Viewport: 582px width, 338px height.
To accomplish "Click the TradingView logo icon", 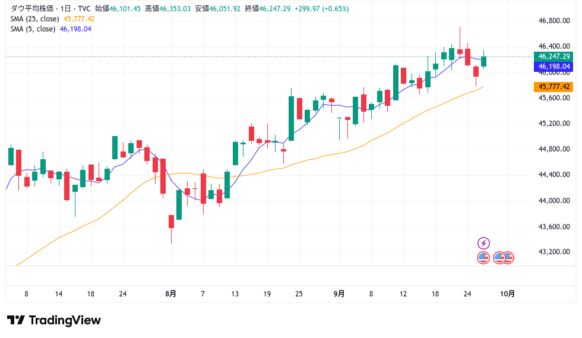I will click(15, 320).
